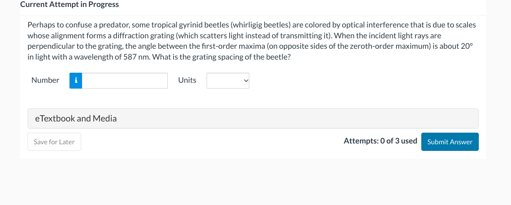Expand the eTextbook and Media section
Screen dimensions: 511x205
click(253, 118)
